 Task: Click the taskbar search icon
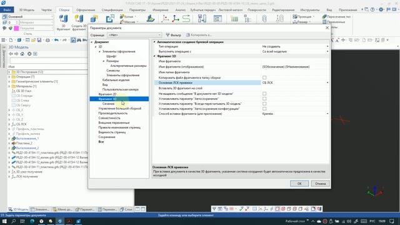click(14, 221)
